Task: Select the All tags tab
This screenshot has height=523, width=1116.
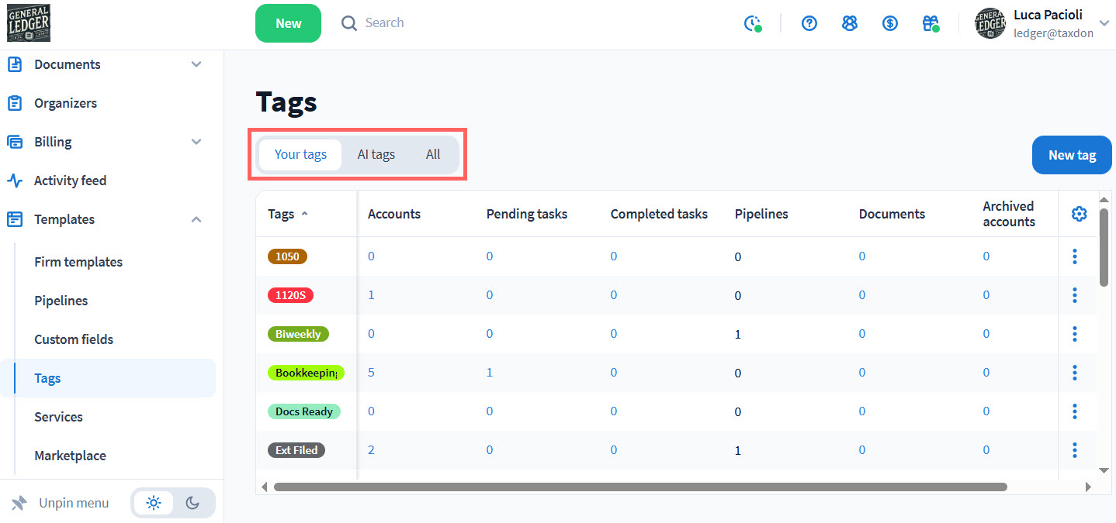Action: (x=433, y=154)
